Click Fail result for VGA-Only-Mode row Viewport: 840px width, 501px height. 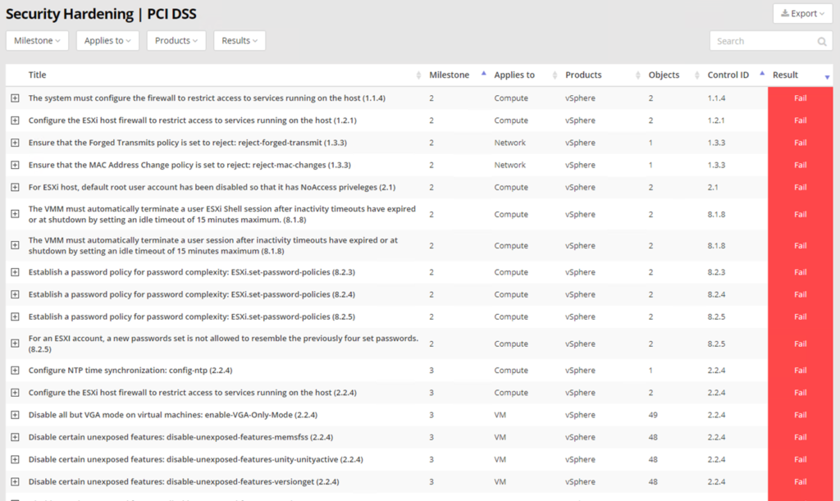[800, 415]
